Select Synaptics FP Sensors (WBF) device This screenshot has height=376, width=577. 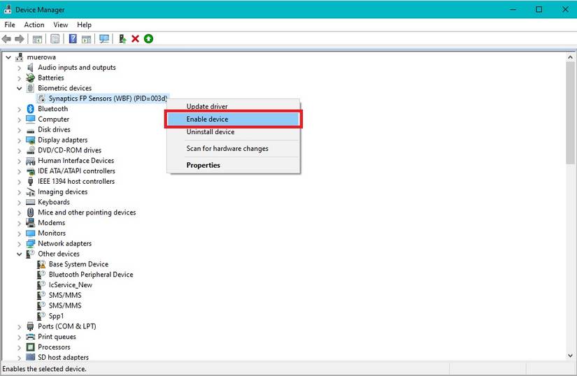click(x=108, y=99)
